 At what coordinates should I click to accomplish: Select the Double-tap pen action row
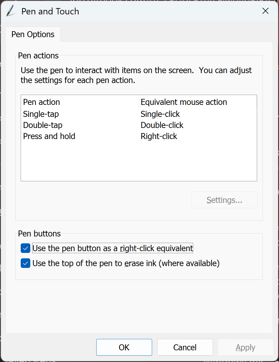click(43, 125)
